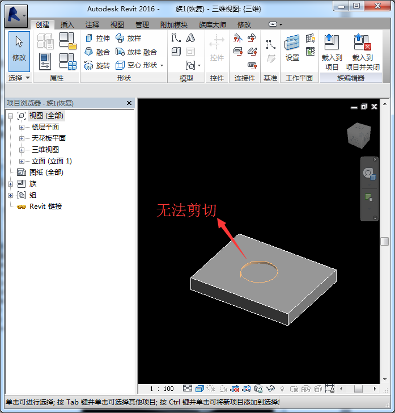Viewport: 395px width, 413px height.
Task: Click the Show Work Plane icon
Action: [311, 39]
